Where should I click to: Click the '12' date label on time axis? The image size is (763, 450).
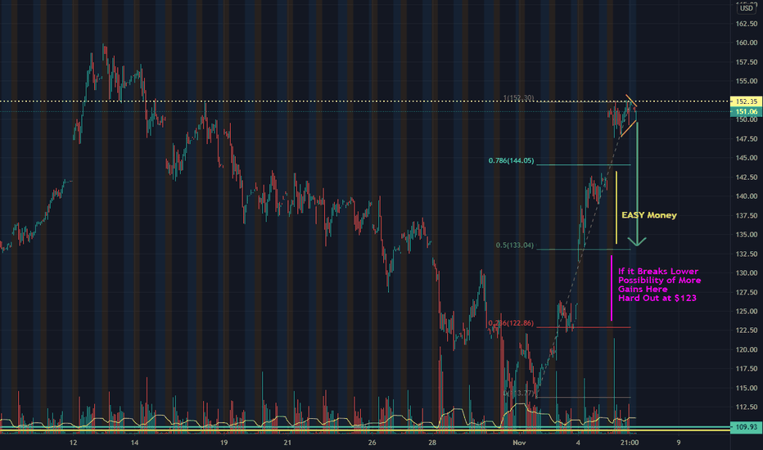(x=73, y=443)
